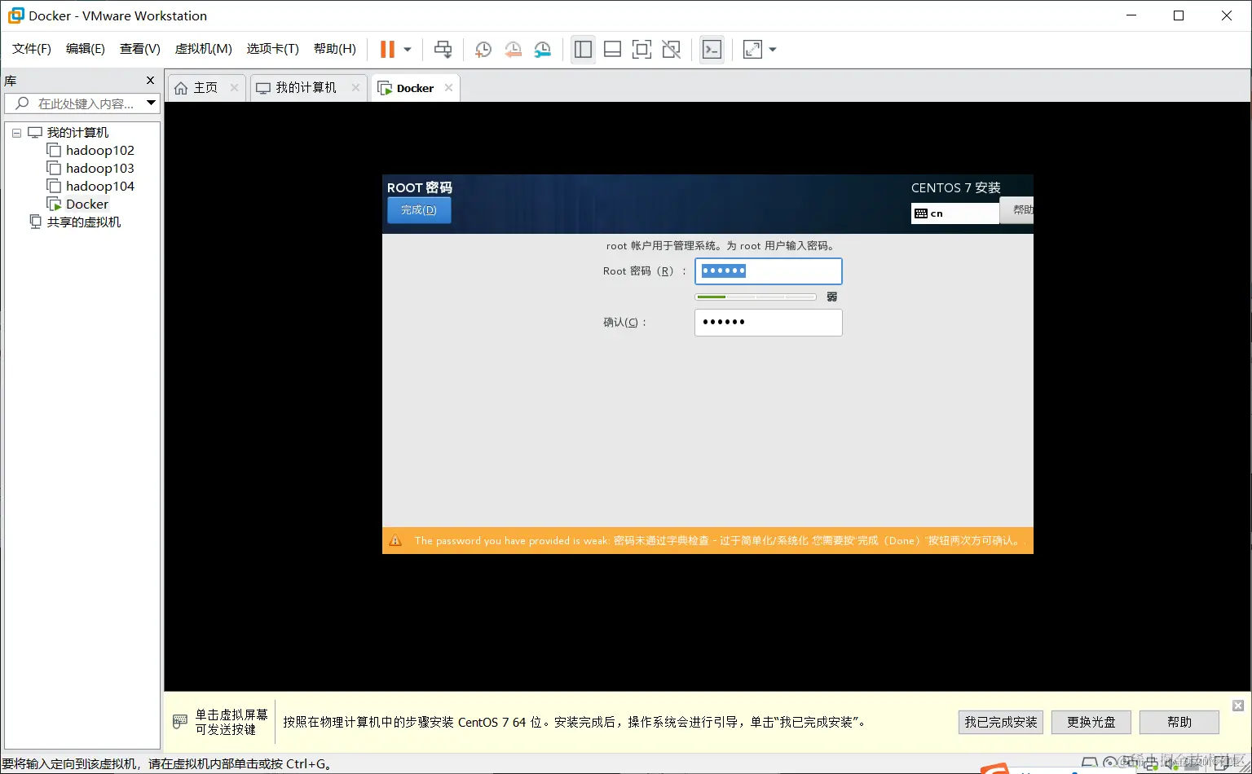Open the power options dropdown arrow
The width and height of the screenshot is (1252, 774).
[x=408, y=50]
